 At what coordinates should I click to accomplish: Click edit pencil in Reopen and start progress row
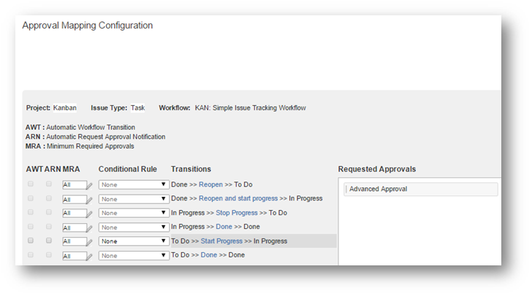(90, 199)
